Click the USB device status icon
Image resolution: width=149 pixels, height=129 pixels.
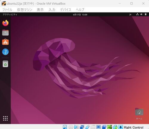click(x=87, y=127)
